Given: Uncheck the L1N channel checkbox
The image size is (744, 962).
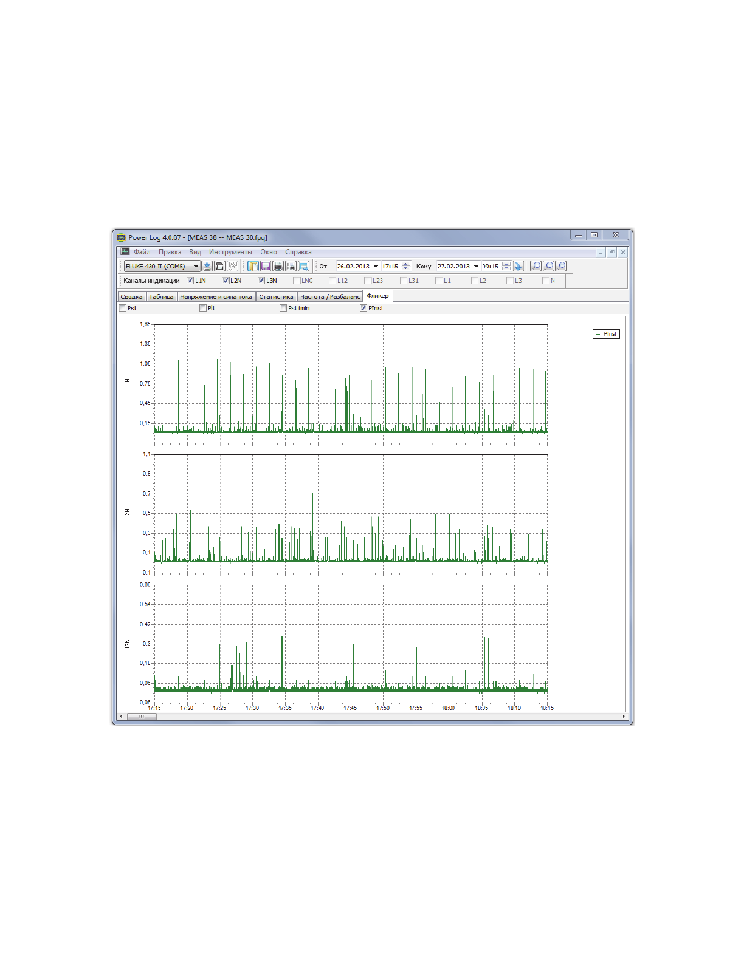Looking at the screenshot, I should pyautogui.click(x=190, y=281).
